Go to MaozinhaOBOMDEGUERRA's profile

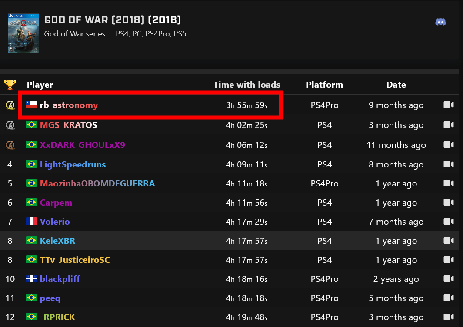97,183
